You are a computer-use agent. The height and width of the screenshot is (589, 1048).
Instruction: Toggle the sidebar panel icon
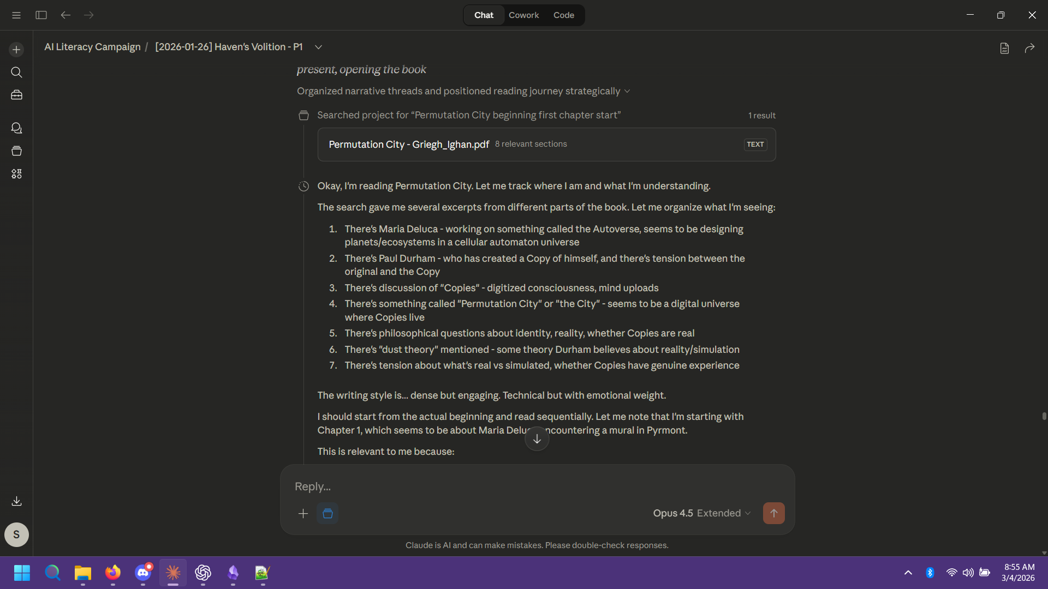click(x=41, y=15)
